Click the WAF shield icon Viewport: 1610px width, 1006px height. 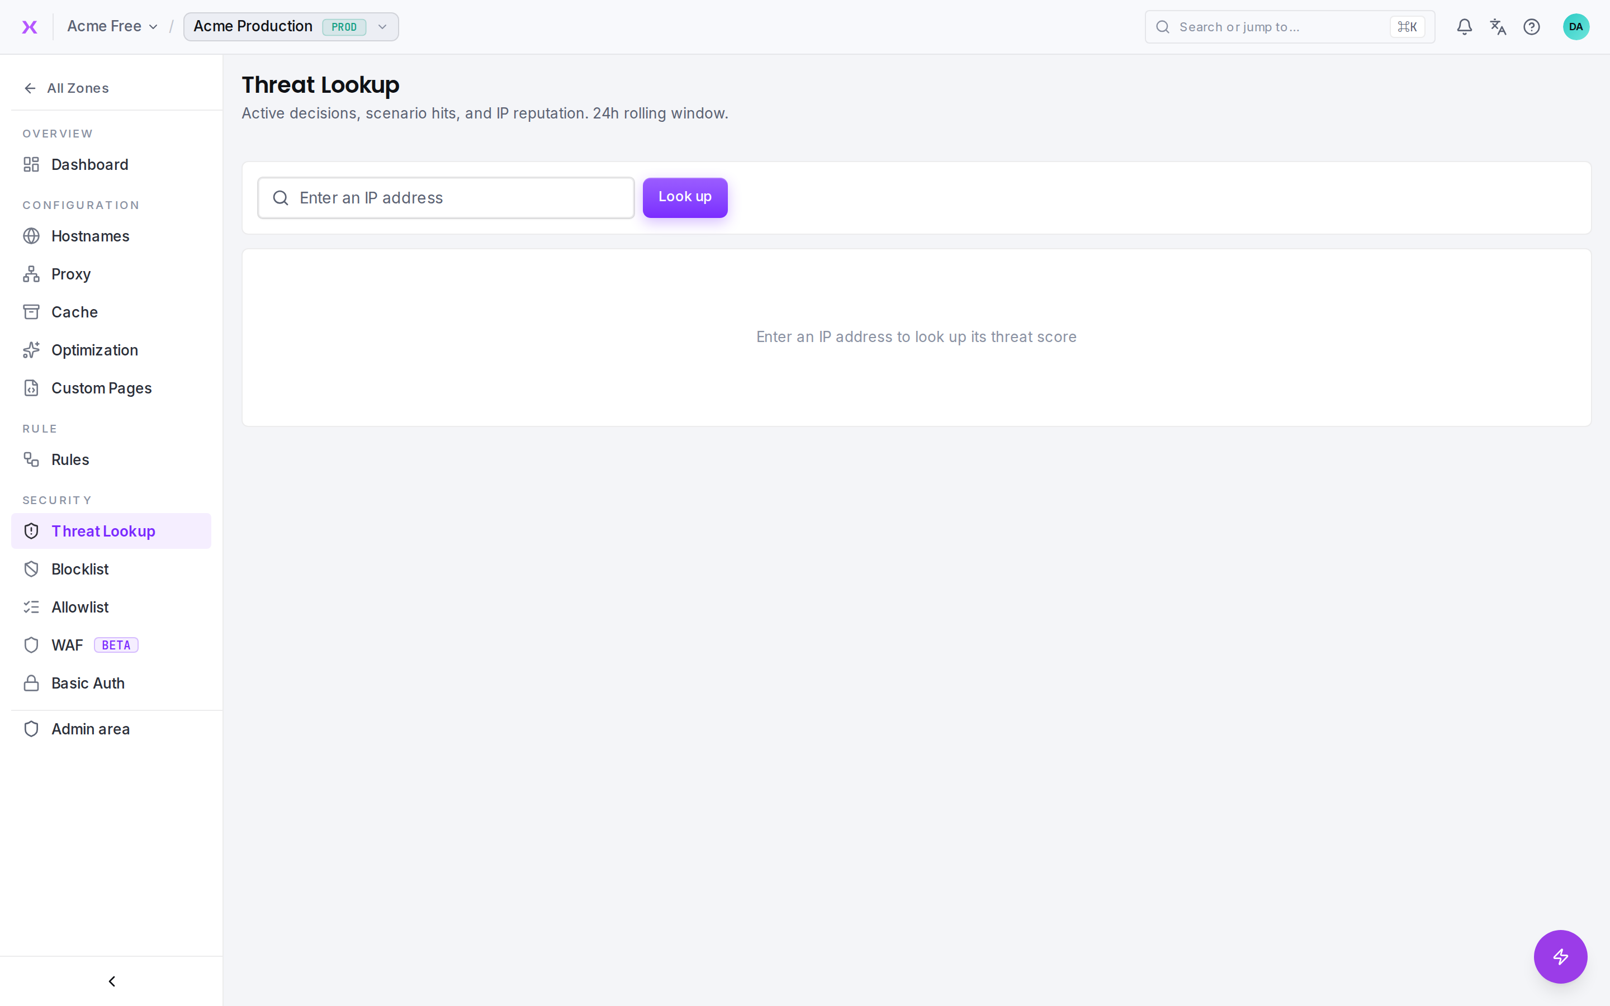(x=31, y=645)
